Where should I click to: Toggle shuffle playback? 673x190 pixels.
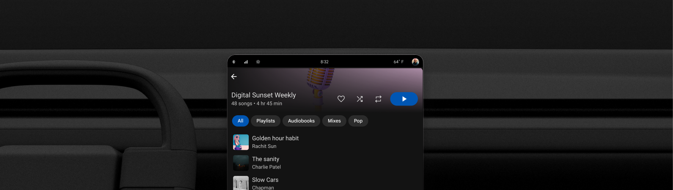360,99
